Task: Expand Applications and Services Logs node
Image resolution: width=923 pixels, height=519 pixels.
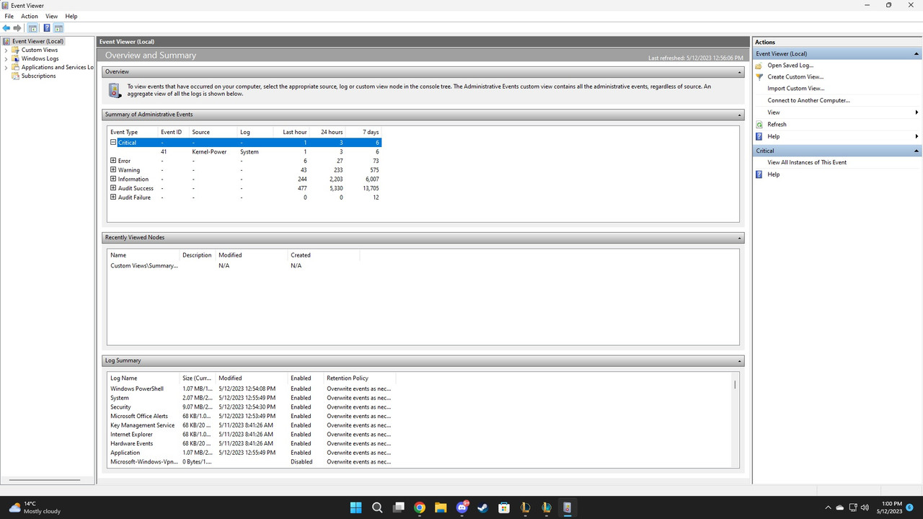Action: point(6,68)
